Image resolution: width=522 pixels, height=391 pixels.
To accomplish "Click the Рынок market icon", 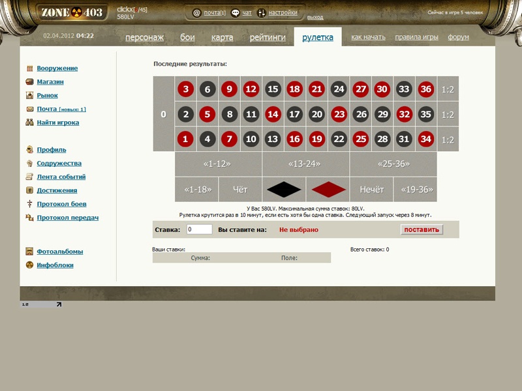I will [29, 96].
